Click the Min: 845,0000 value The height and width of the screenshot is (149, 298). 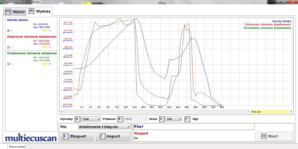click(41, 24)
